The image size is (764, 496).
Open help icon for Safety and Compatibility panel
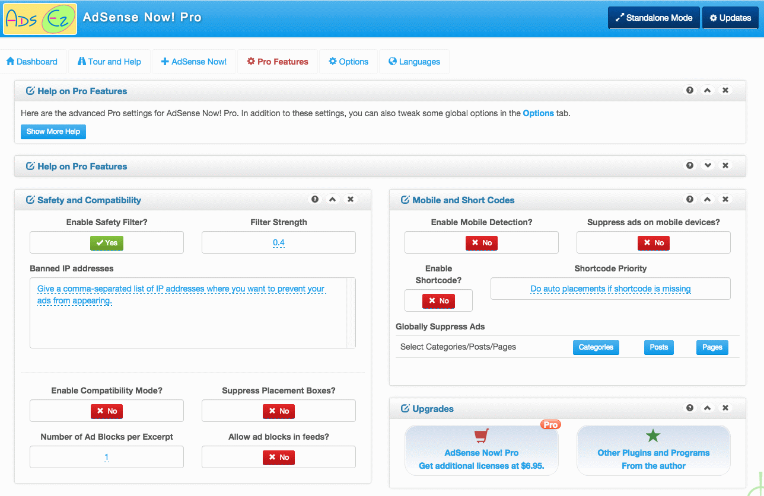315,200
